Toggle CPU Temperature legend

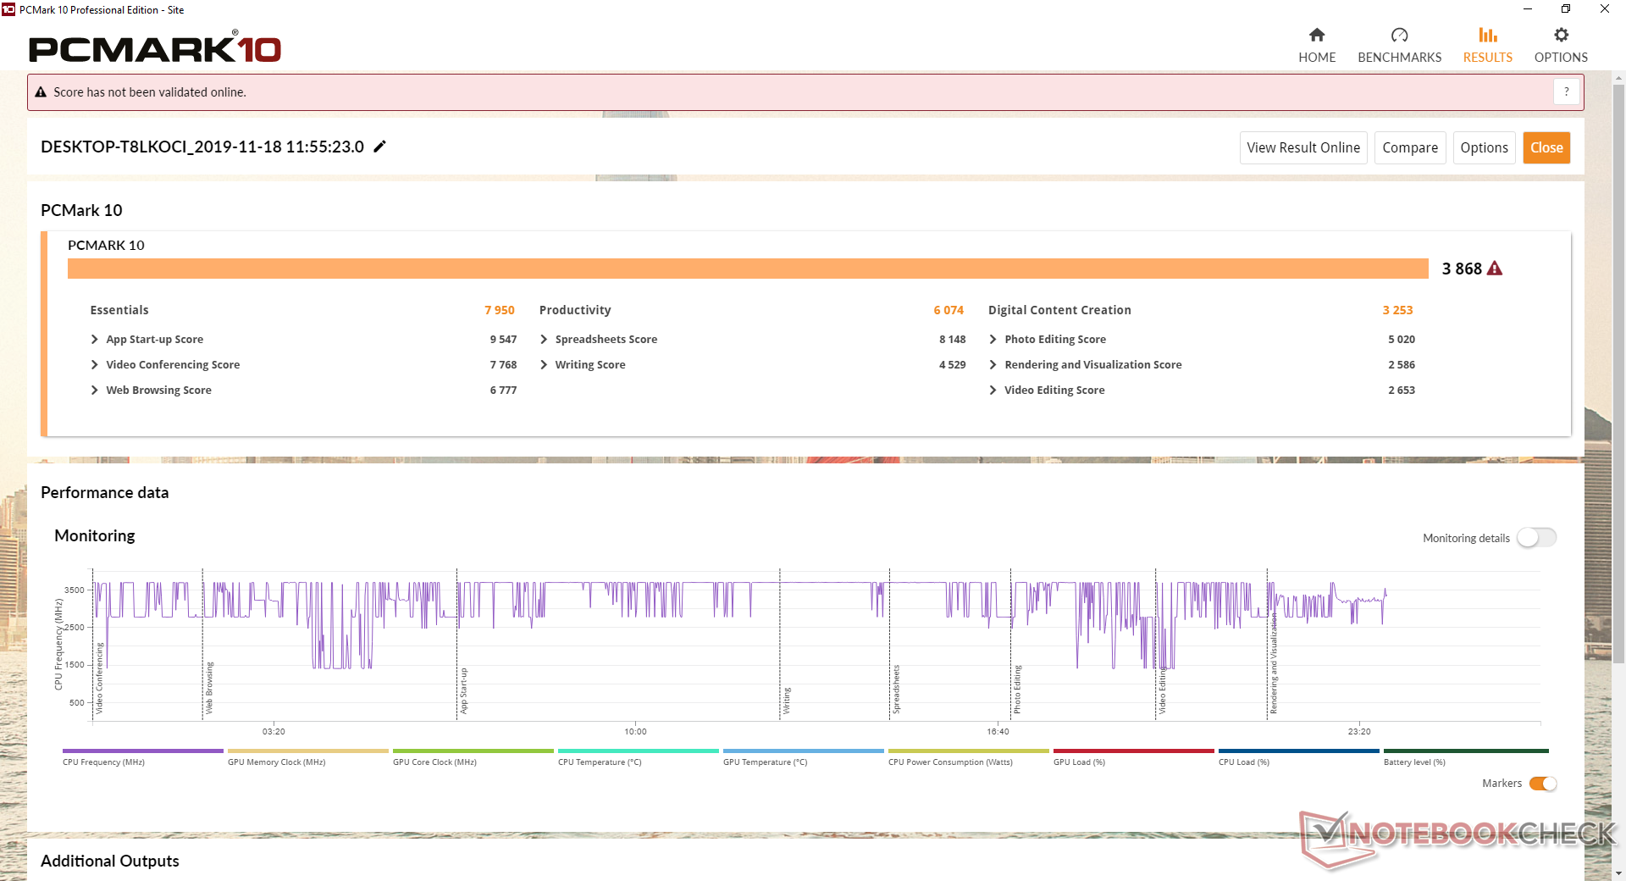638,756
